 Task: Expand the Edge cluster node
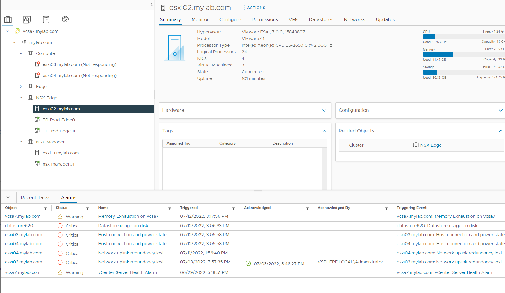coord(21,86)
